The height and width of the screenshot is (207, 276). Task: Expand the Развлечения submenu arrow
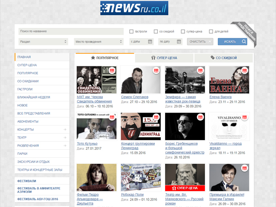pyautogui.click(x=65, y=146)
